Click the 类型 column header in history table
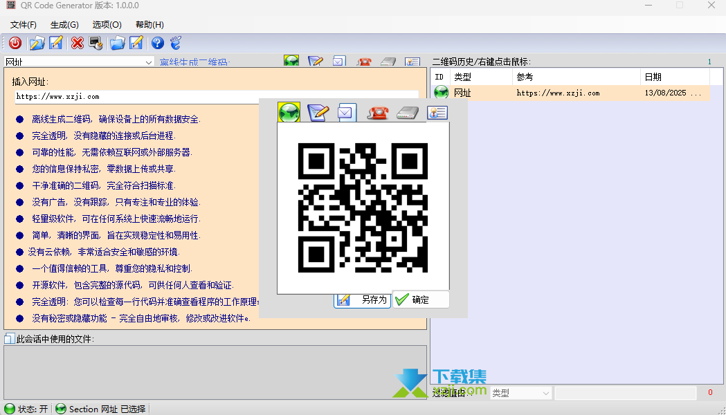726x415 pixels. click(x=480, y=77)
